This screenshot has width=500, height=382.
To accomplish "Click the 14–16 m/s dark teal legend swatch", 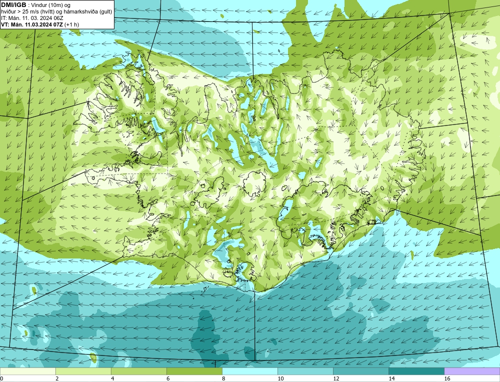I will (416, 371).
